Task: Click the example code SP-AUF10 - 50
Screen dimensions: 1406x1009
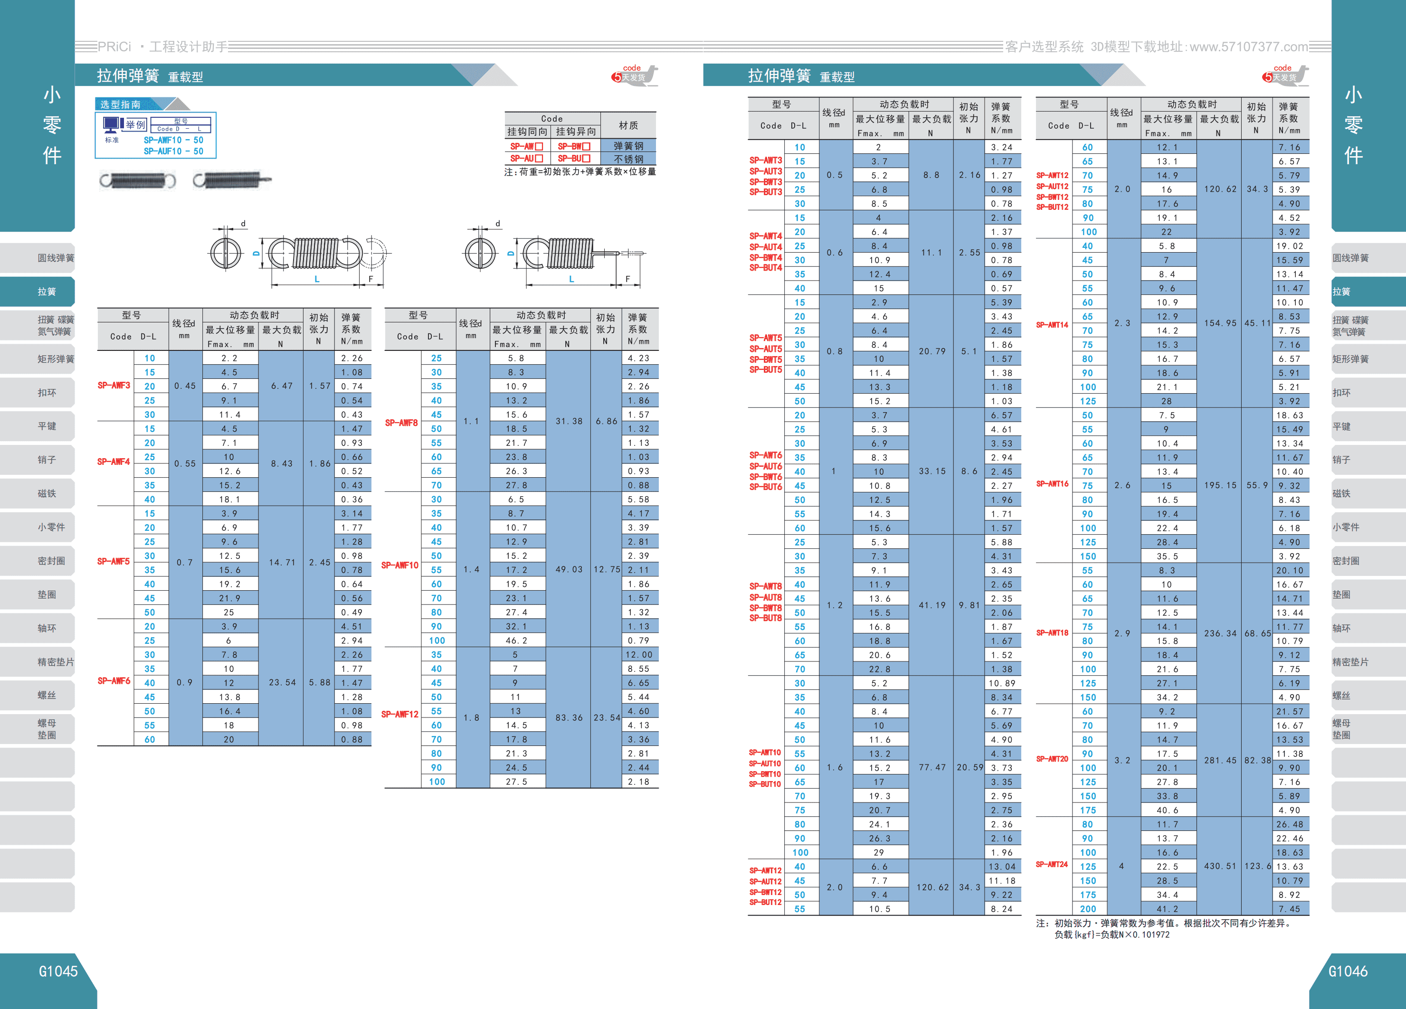Action: (173, 151)
